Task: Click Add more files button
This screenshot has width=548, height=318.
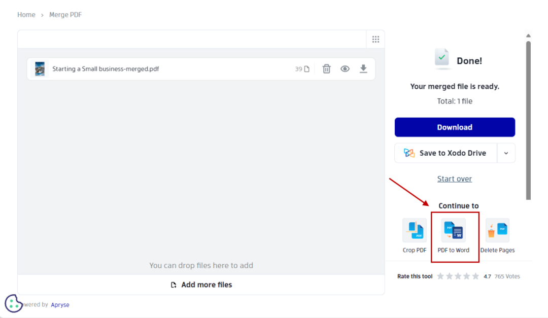Action: pos(201,285)
